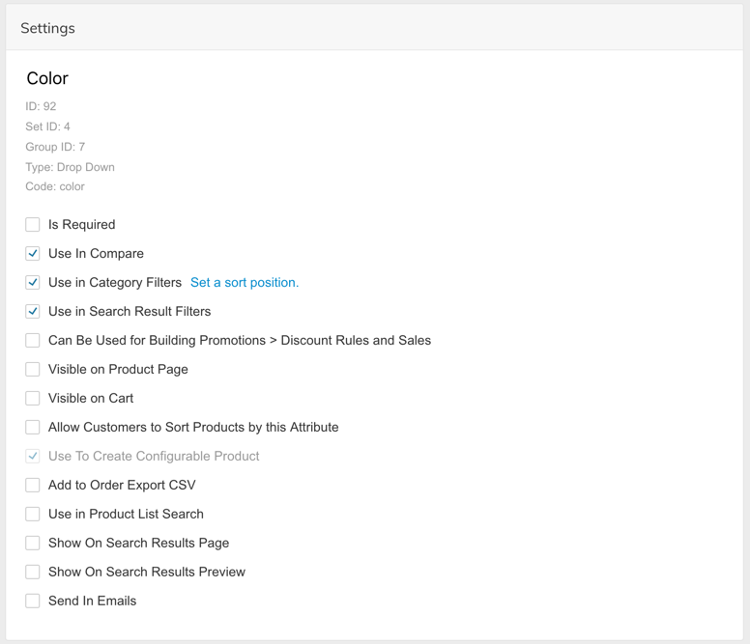This screenshot has height=644, width=750.
Task: Enable Visible on Product Page
Action: pos(33,369)
